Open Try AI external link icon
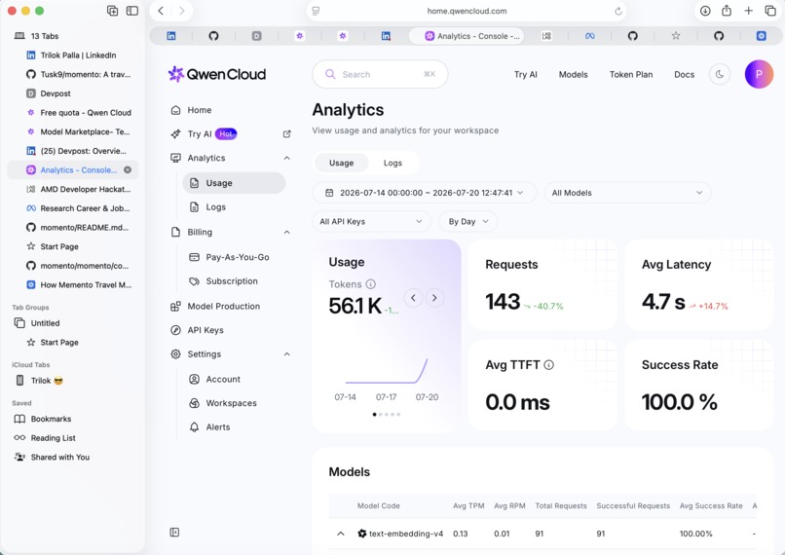This screenshot has width=785, height=555. point(287,133)
